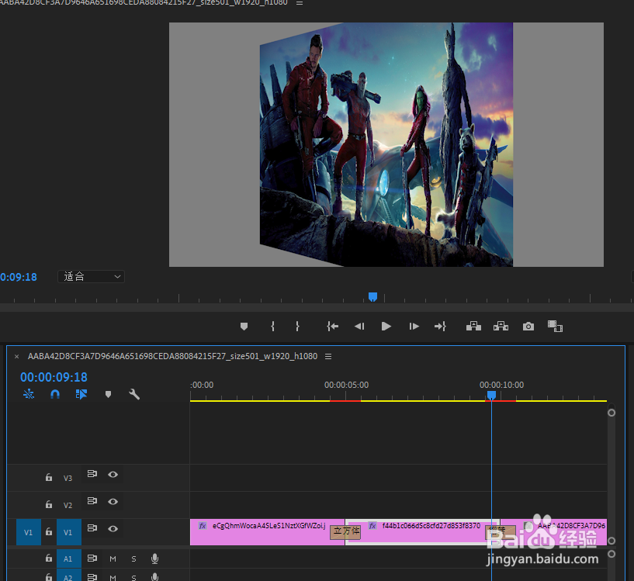Viewport: 634px width, 581px height.
Task: Hide track V2 output
Action: (113, 501)
